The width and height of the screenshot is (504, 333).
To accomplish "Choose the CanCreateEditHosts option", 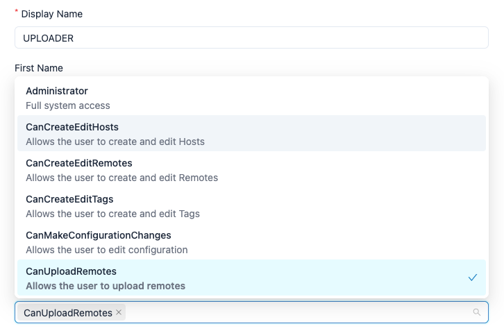I will pos(252,133).
